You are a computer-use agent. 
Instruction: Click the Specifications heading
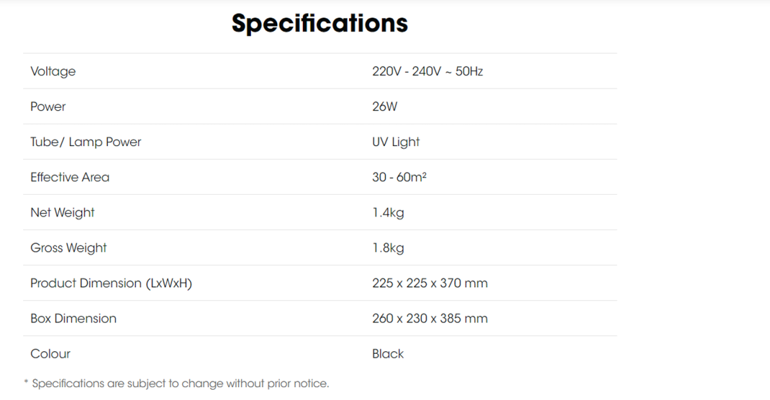[320, 24]
